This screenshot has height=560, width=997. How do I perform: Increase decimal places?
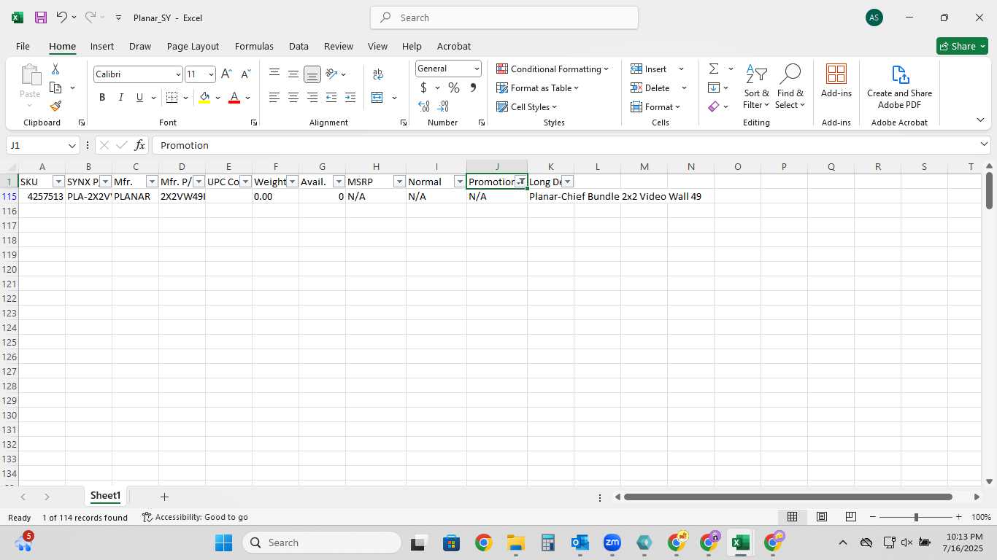tap(423, 106)
